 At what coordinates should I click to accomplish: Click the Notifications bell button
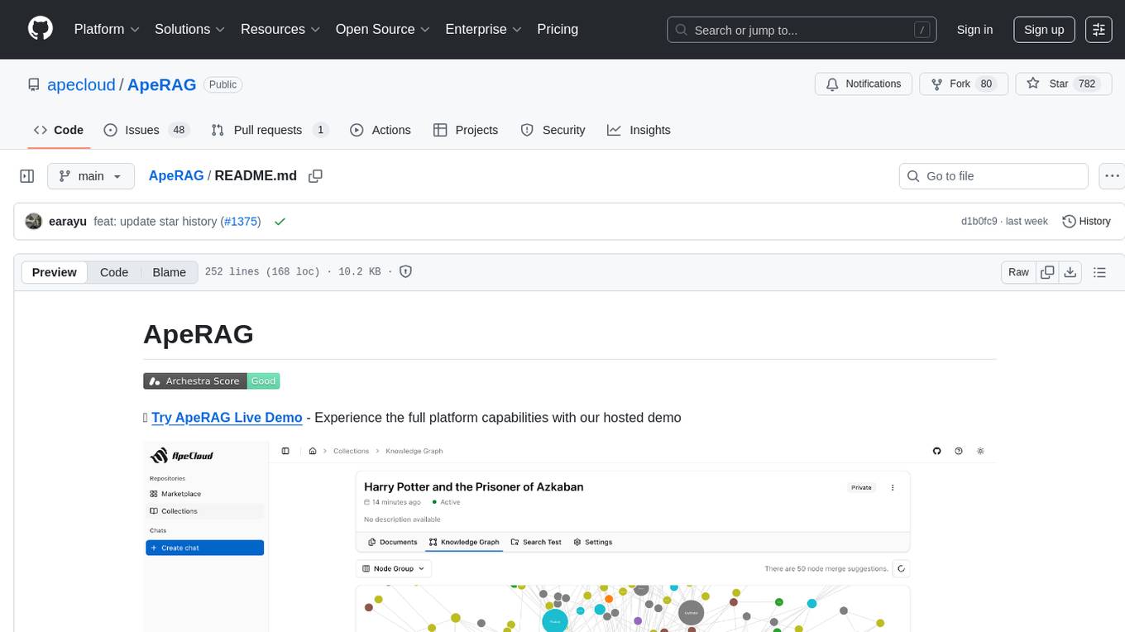click(x=864, y=84)
